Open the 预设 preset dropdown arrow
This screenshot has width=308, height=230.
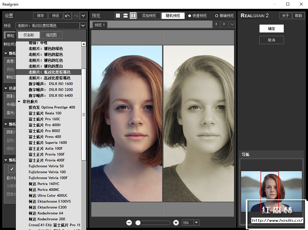(x=83, y=26)
